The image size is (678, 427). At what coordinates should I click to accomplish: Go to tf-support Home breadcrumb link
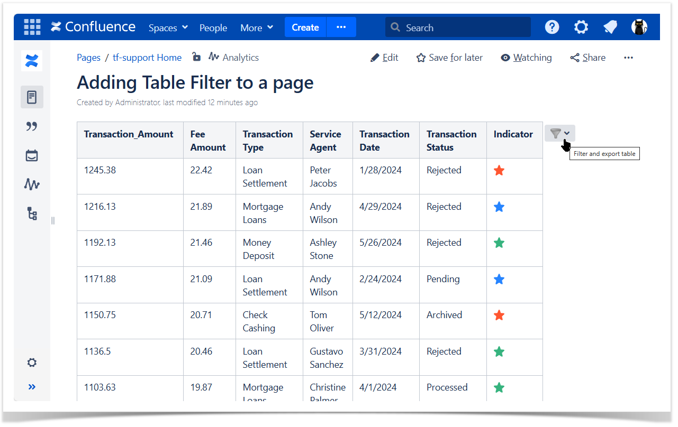click(x=147, y=58)
